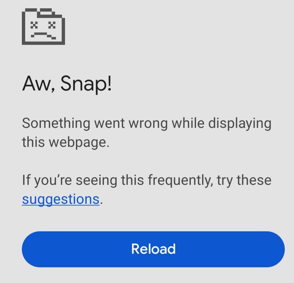Viewport: 294px width, 283px height.
Task: Click "If you're seeing this frequently" text
Action: pyautogui.click(x=118, y=180)
